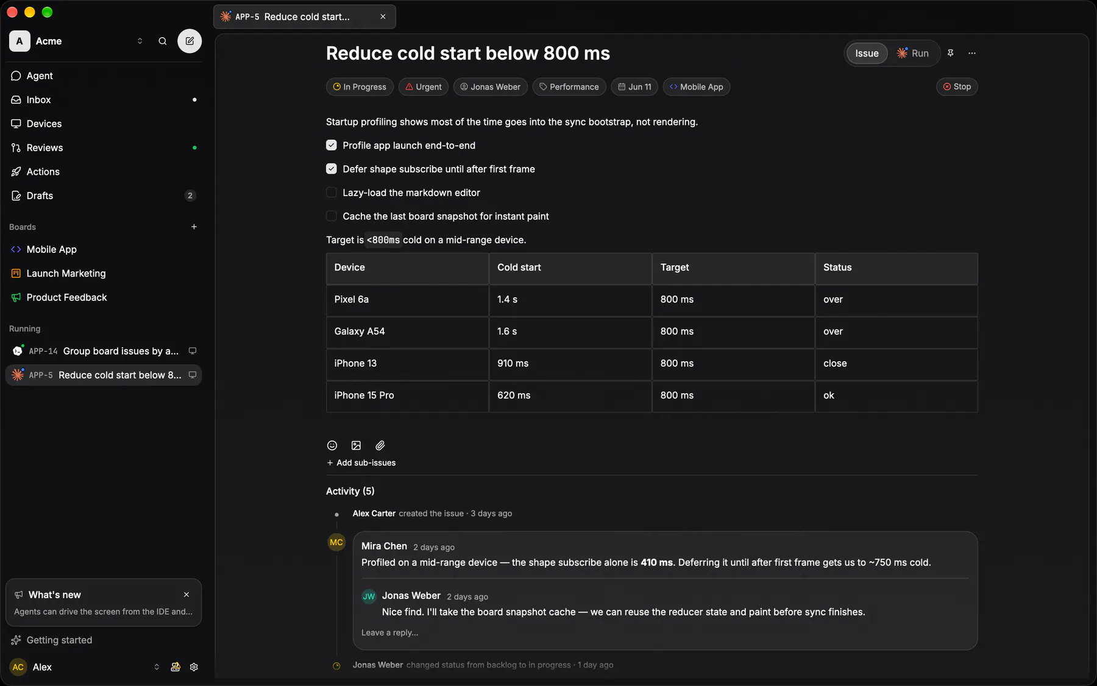Close the APP-5 tab
This screenshot has height=686, width=1097.
click(383, 16)
